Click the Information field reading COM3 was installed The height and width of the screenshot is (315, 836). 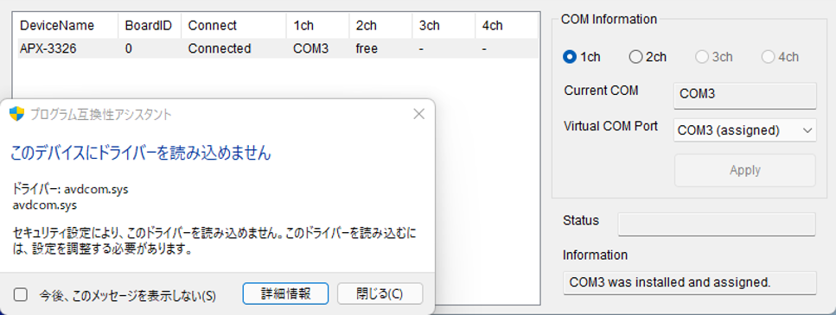click(689, 282)
